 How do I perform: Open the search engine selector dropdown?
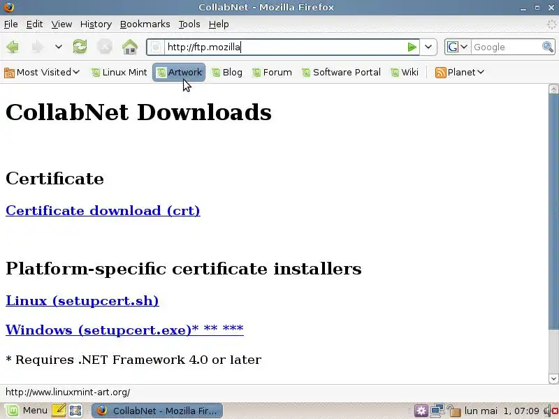pyautogui.click(x=458, y=47)
